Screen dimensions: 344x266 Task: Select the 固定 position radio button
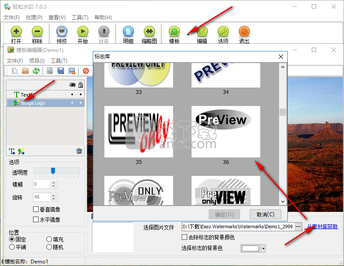pos(12,239)
